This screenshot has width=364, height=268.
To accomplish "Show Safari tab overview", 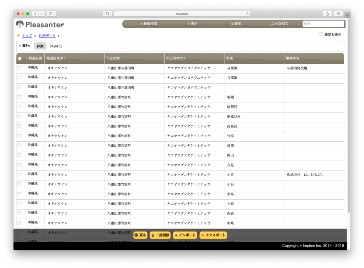I will (338, 14).
